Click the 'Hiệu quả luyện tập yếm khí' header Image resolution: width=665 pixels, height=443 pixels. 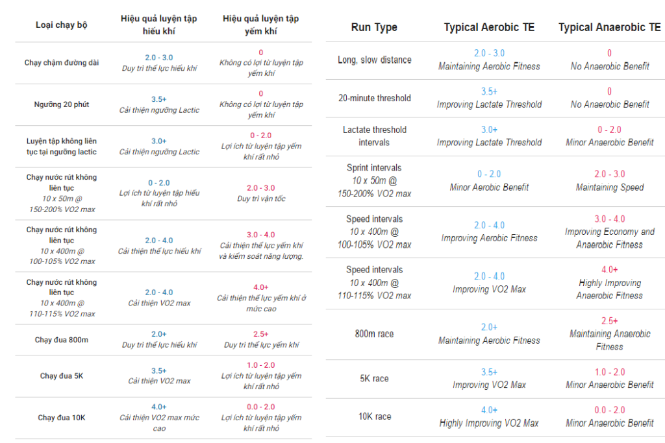(x=261, y=25)
